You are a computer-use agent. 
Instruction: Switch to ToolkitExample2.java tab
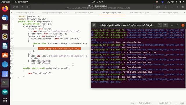point(168,13)
